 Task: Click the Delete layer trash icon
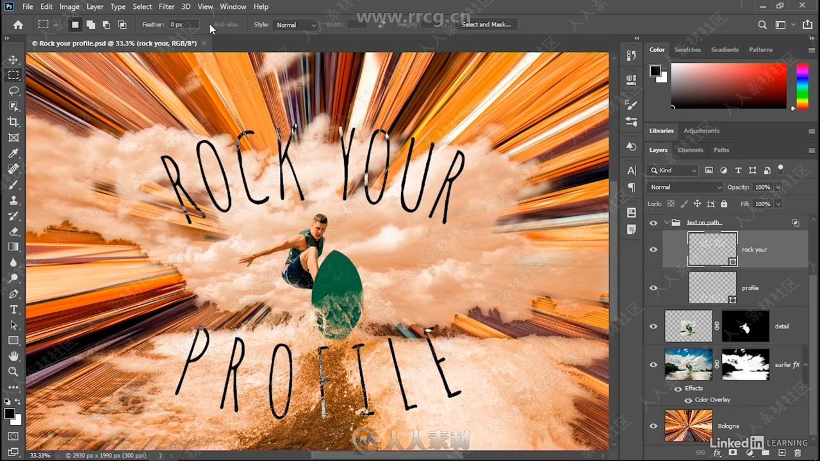(x=798, y=453)
